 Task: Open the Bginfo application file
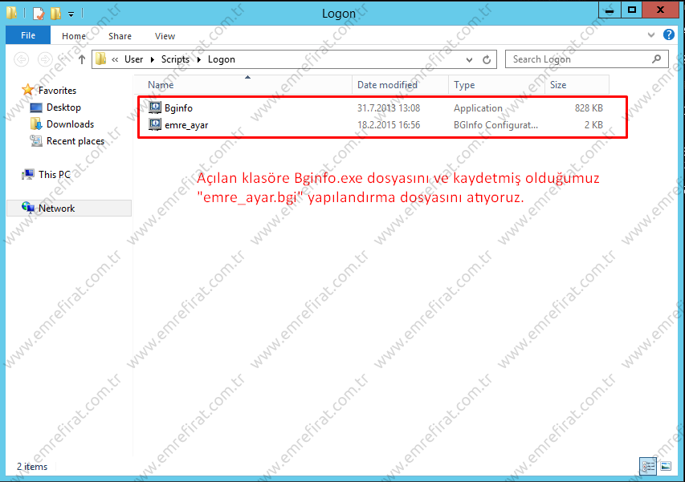click(x=177, y=108)
